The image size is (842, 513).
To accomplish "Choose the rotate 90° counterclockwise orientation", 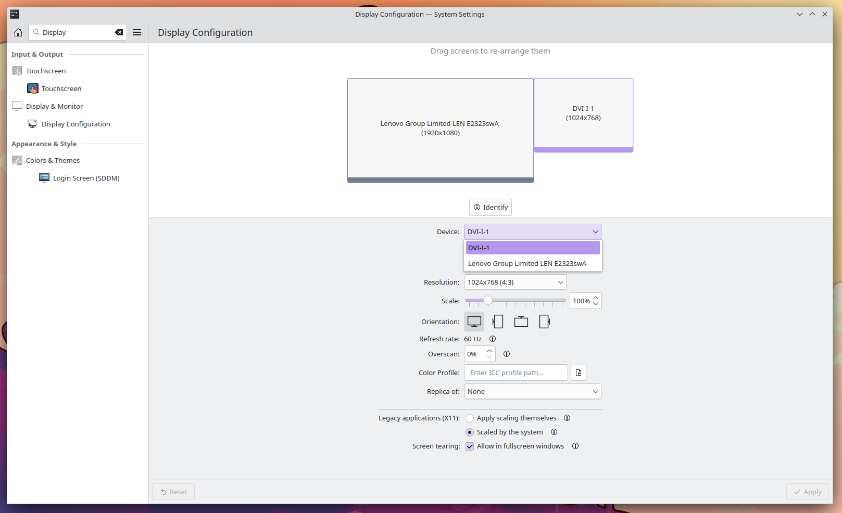I will (498, 322).
